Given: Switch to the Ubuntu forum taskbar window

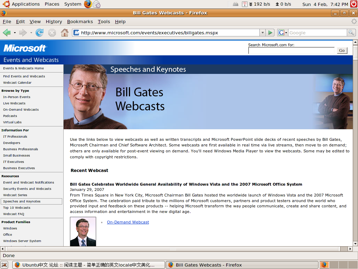Looking at the screenshot, I should coord(88,265).
